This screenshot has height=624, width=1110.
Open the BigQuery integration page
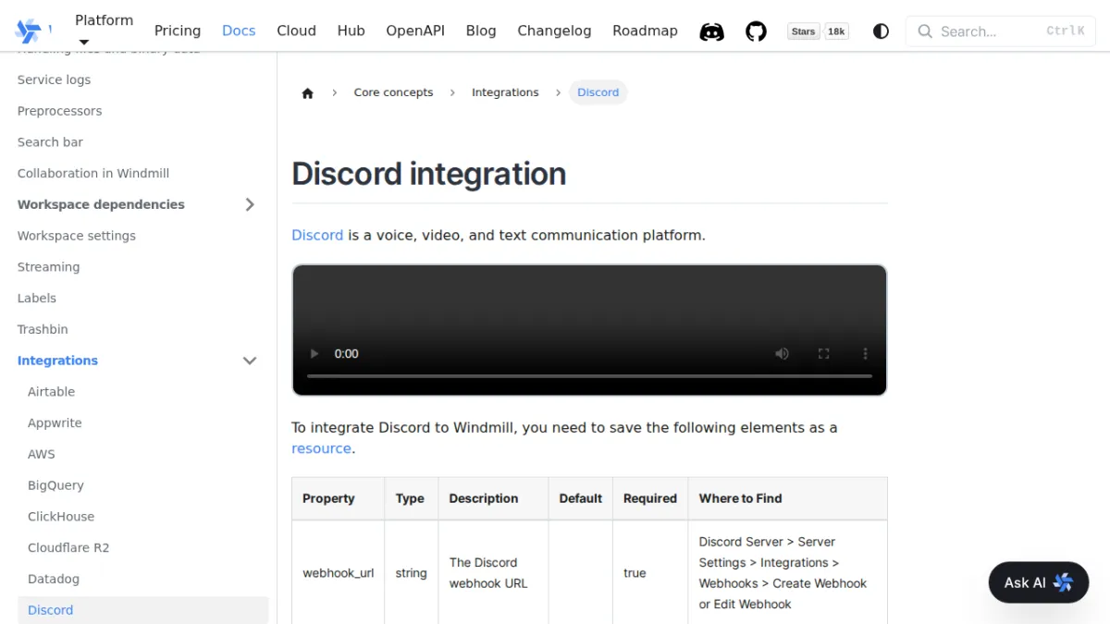(x=55, y=485)
